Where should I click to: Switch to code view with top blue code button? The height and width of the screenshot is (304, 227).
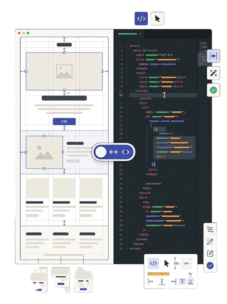tap(141, 19)
